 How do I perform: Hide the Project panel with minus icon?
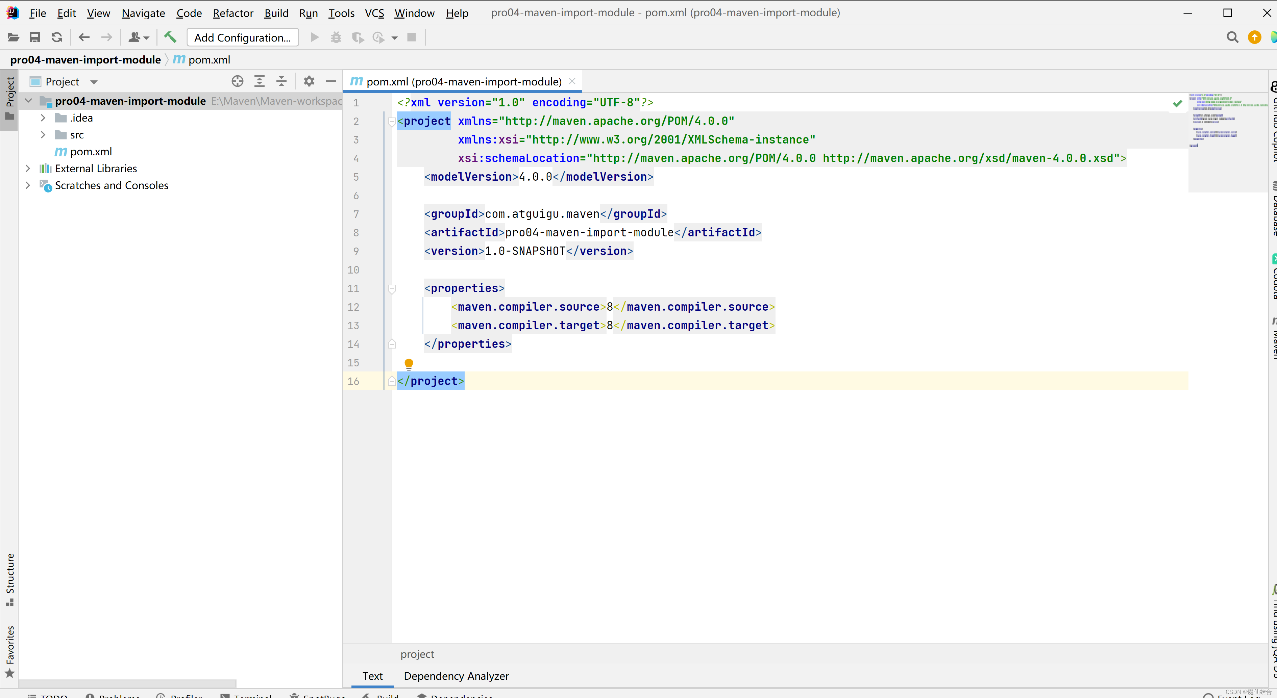coord(331,81)
